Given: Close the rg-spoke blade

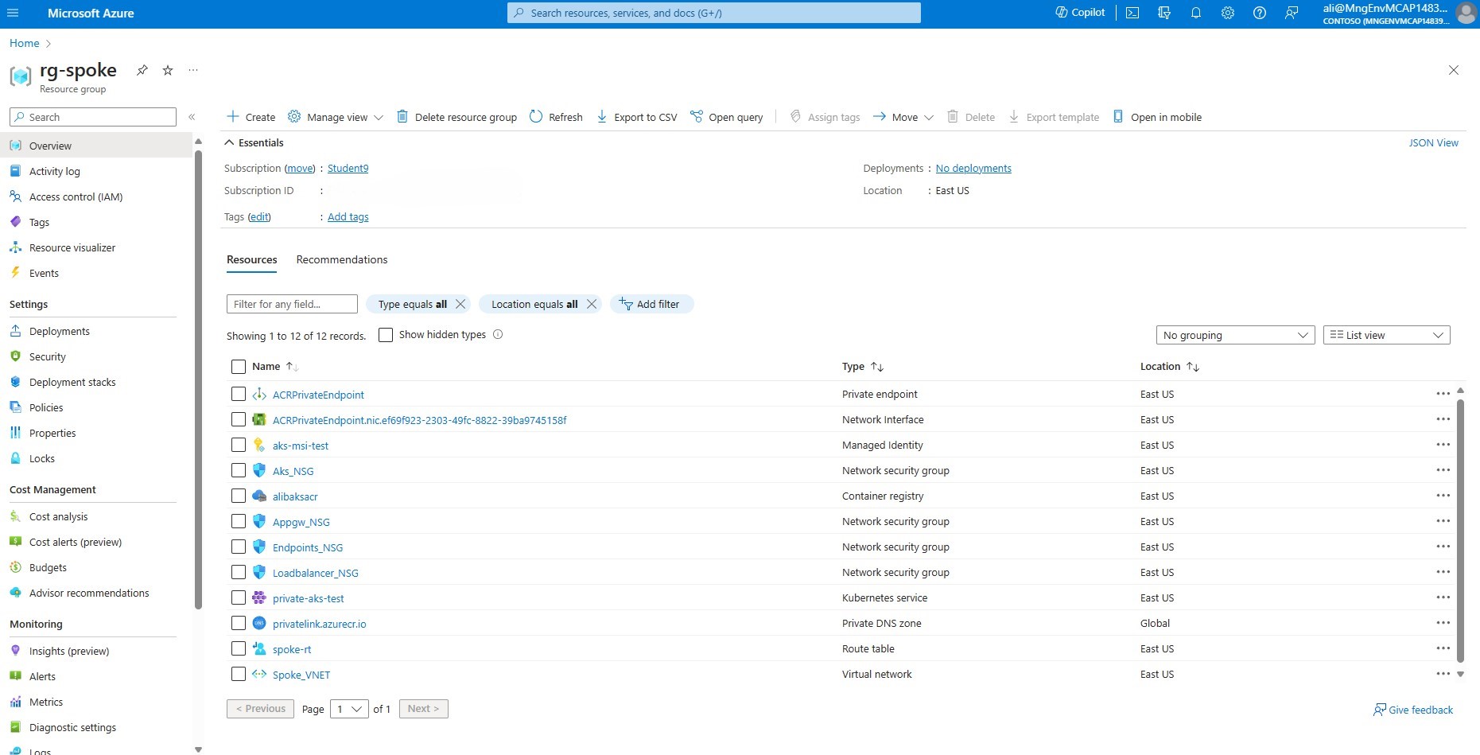Looking at the screenshot, I should click(1454, 70).
